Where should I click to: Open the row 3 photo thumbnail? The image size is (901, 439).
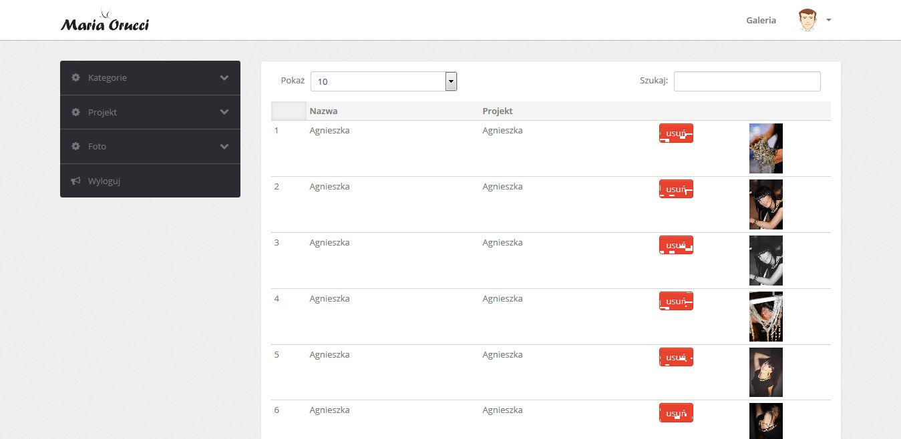[x=766, y=260]
